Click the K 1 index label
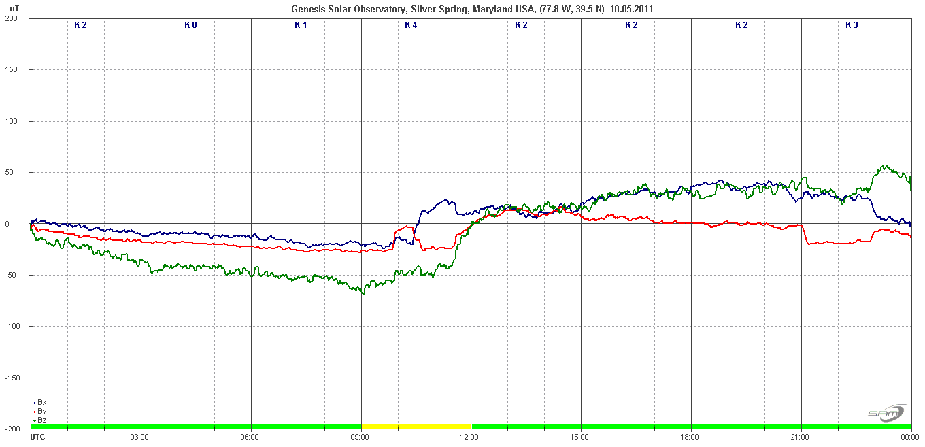 pyautogui.click(x=301, y=25)
